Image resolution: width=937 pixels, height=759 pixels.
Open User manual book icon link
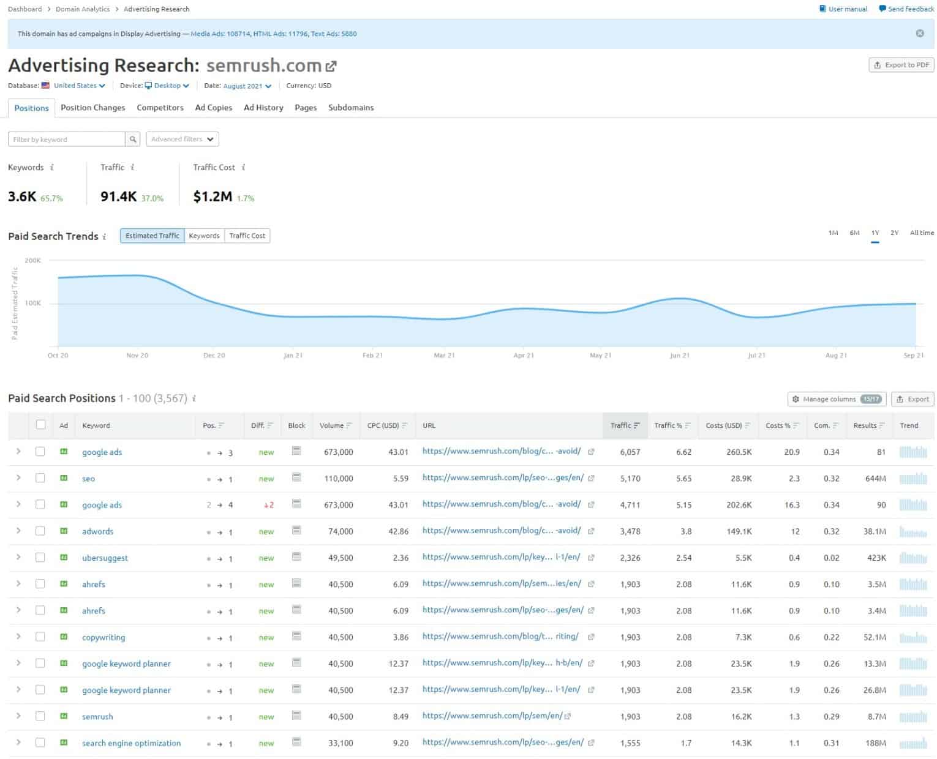[x=822, y=9]
